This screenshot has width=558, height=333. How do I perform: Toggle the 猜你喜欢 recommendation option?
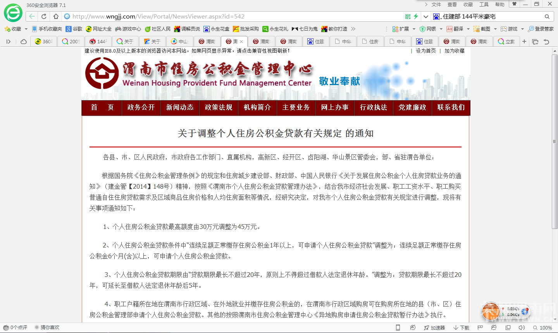point(47,328)
